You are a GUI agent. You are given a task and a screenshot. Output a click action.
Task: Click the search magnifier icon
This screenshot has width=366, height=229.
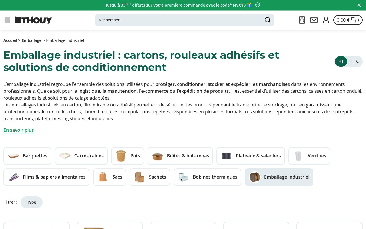[267, 20]
